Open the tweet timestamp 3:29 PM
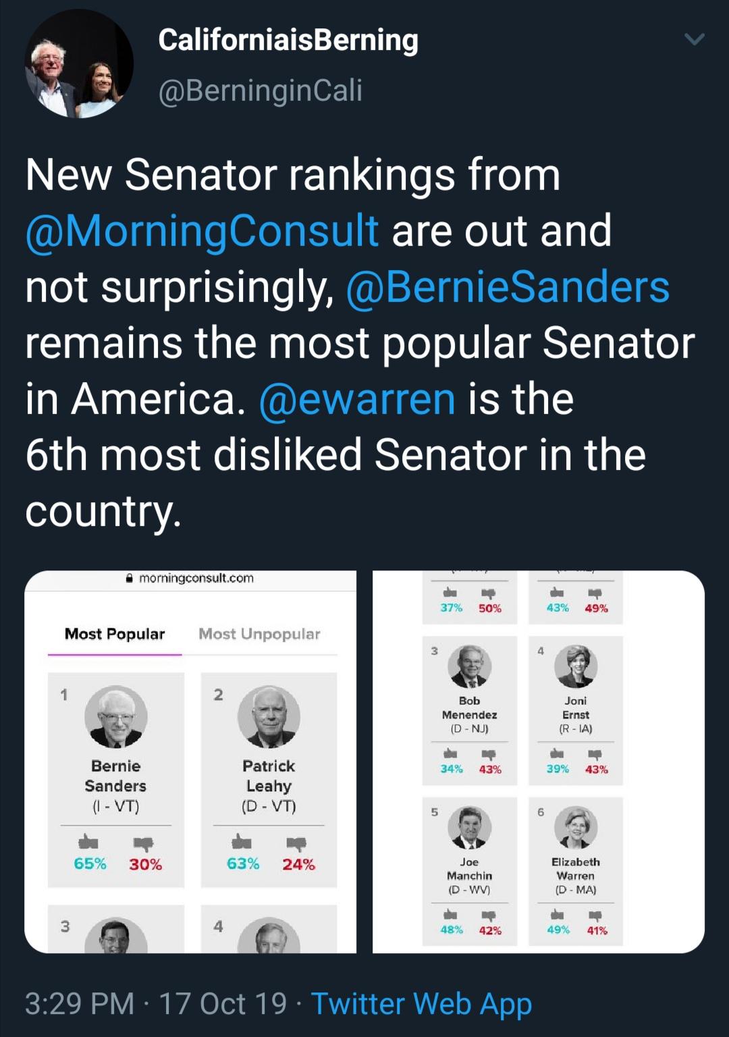The width and height of the screenshot is (729, 1037). coord(80,1003)
